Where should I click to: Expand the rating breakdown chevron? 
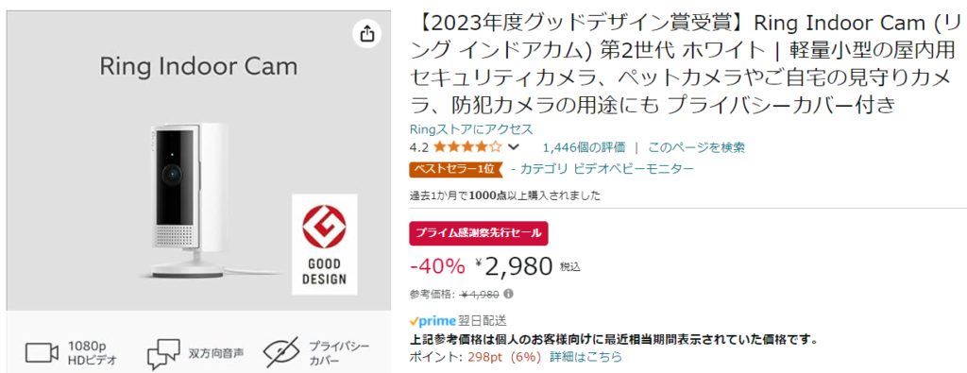point(513,147)
